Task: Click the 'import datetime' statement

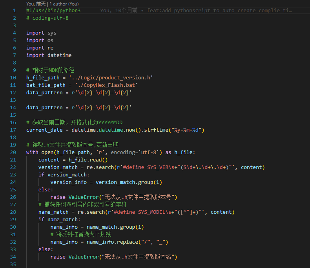Action: pos(49,55)
